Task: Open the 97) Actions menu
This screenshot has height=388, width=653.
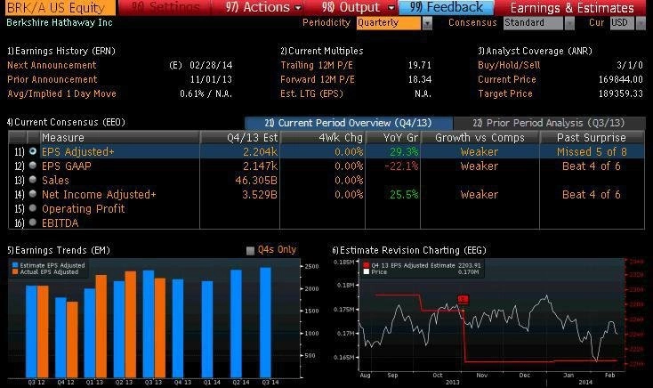Action: 262,7
